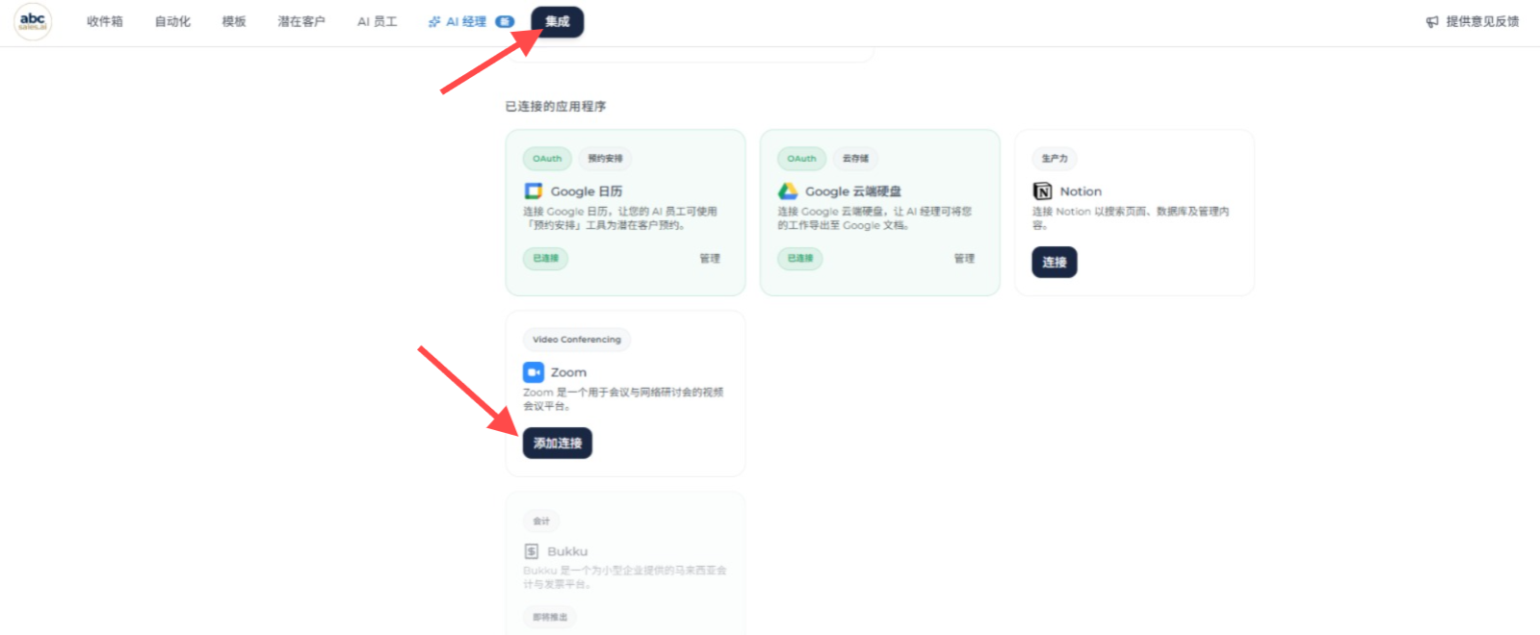The height and width of the screenshot is (635, 1540).
Task: Click 已连接 badge on Google 云端硬盘 card
Action: [800, 258]
